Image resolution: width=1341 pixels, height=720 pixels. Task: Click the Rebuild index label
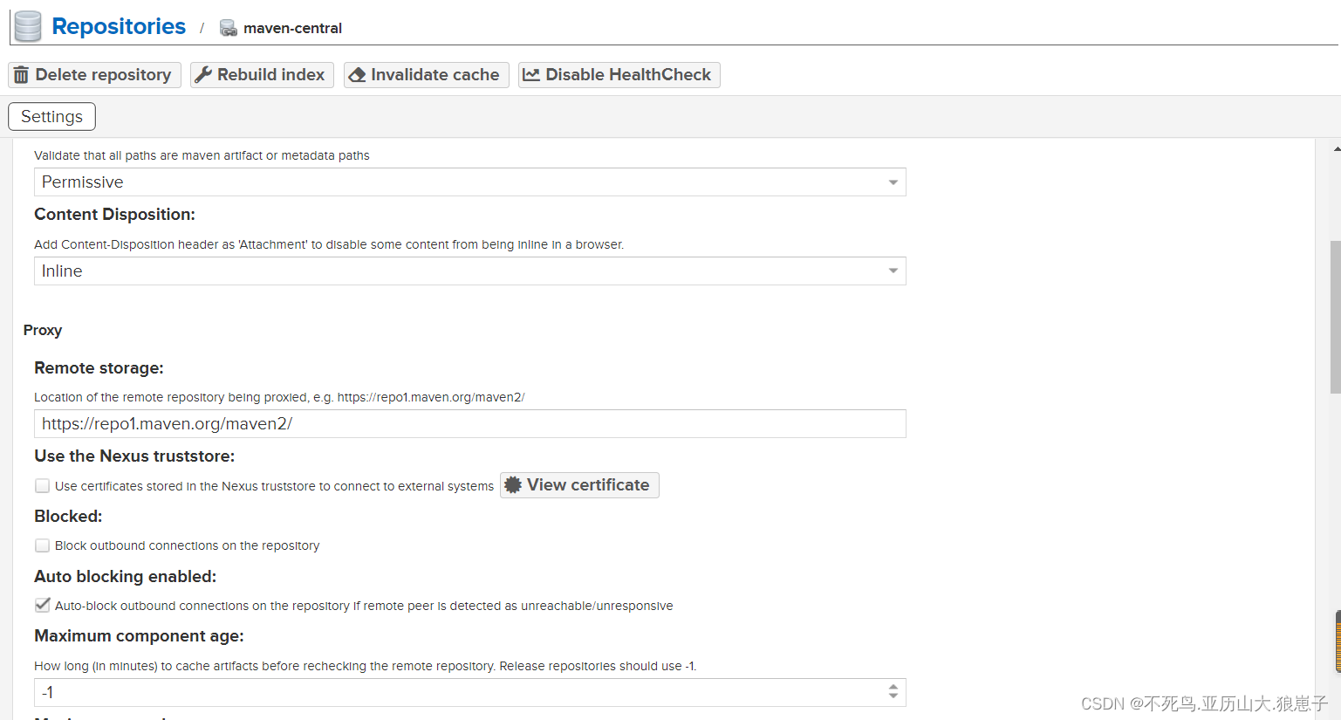[270, 75]
